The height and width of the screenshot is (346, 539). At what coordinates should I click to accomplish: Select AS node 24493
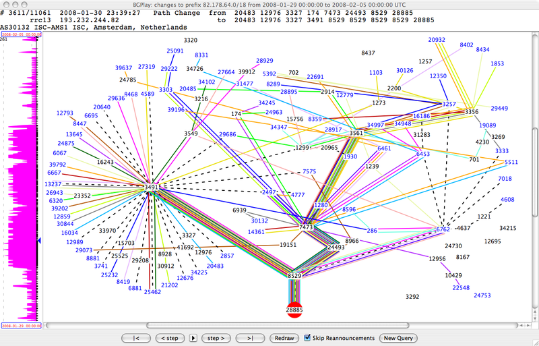(336, 248)
